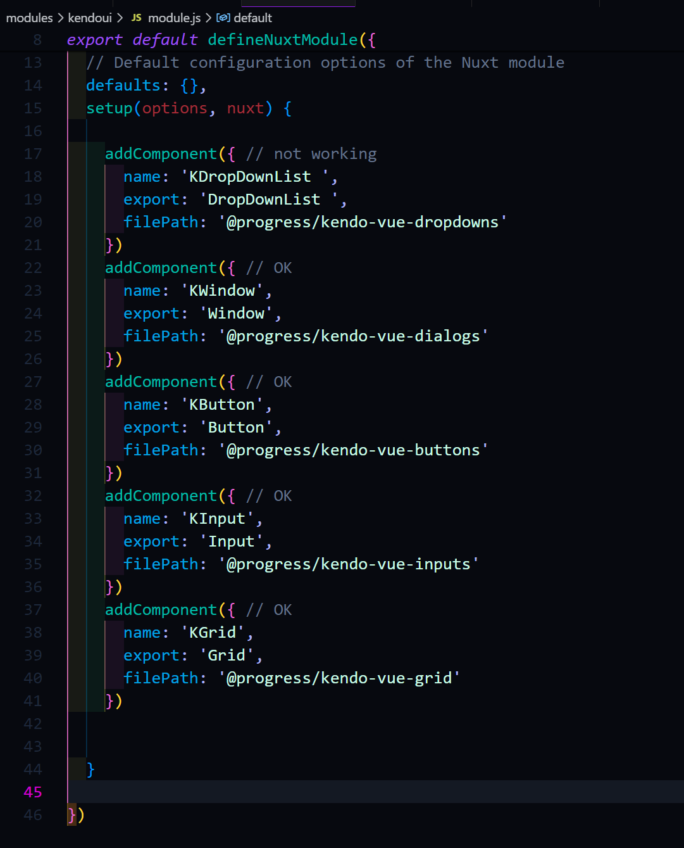
Task: Click the 'Window' export string on line 24
Action: tap(236, 313)
